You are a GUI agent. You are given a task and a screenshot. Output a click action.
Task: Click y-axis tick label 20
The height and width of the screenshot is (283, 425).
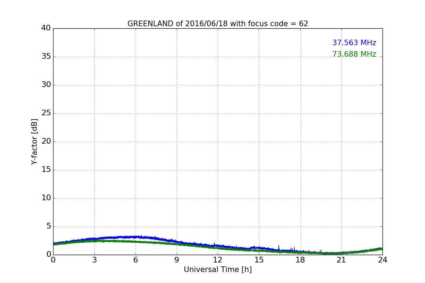pos(46,141)
